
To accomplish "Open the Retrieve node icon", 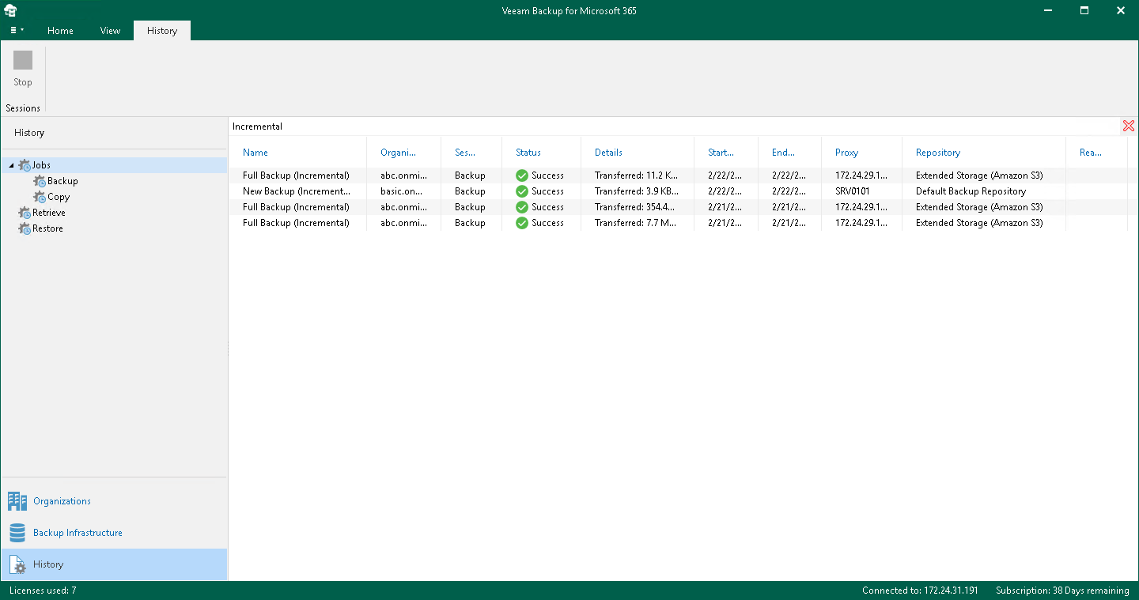I will (25, 213).
